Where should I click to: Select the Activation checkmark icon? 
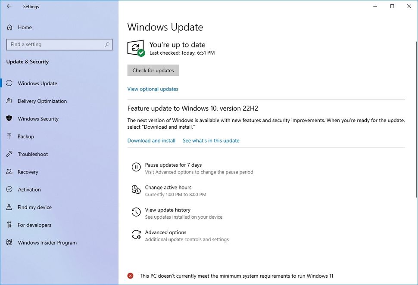tap(9, 189)
